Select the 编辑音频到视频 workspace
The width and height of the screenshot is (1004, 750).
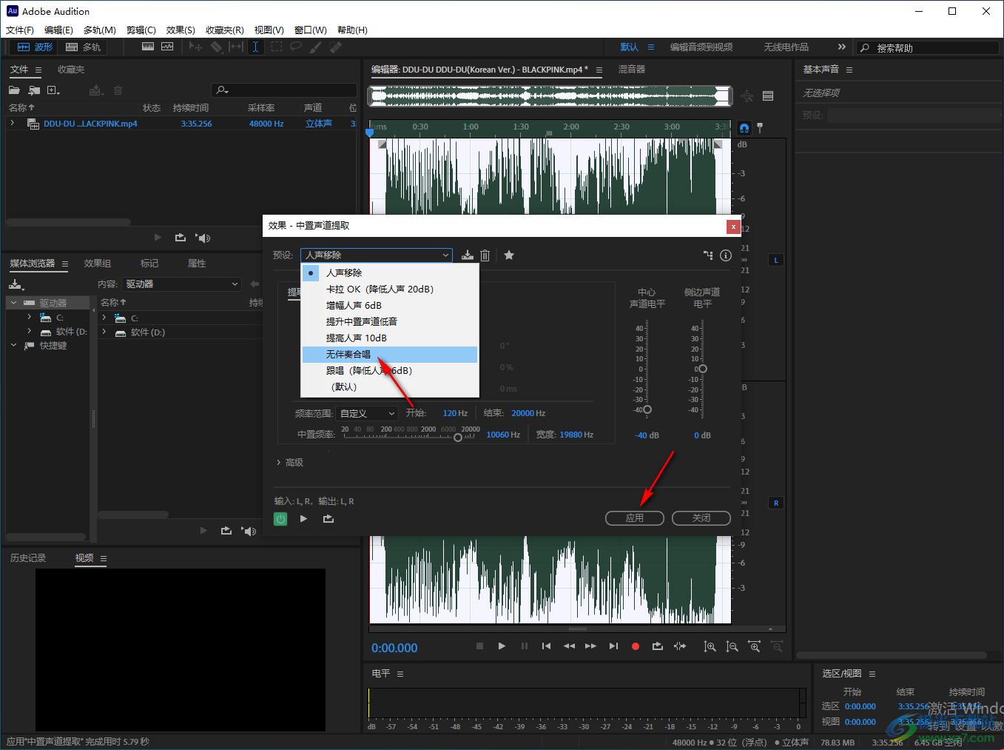pos(701,47)
